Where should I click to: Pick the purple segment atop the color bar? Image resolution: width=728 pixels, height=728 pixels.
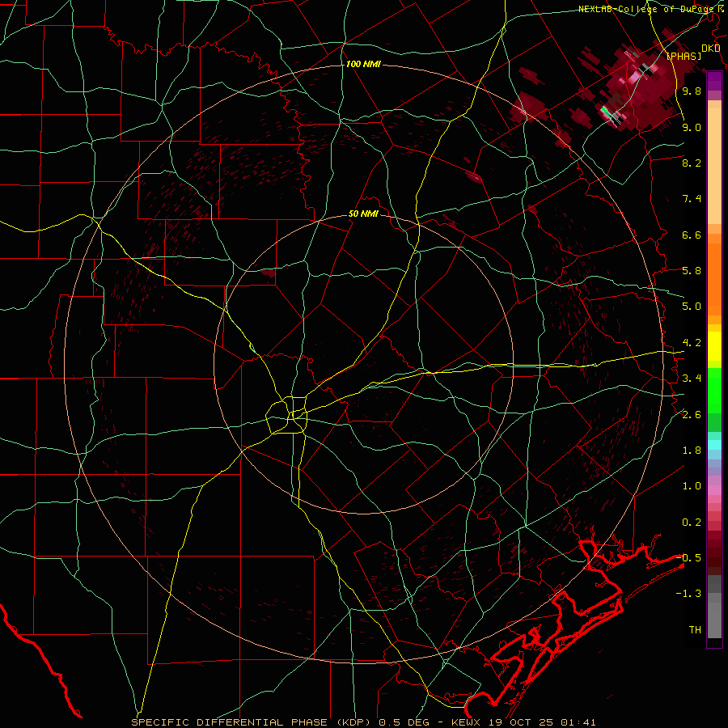click(714, 81)
